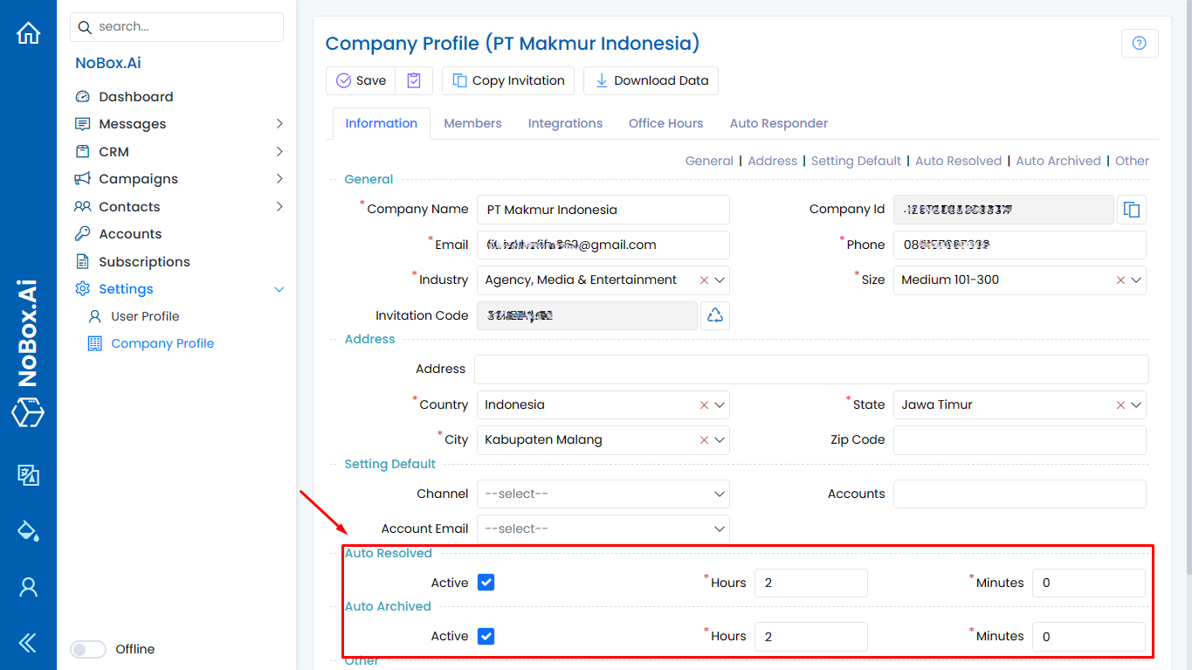Click the clipboard icon next to Save
This screenshot has height=670, width=1192.
[x=414, y=80]
